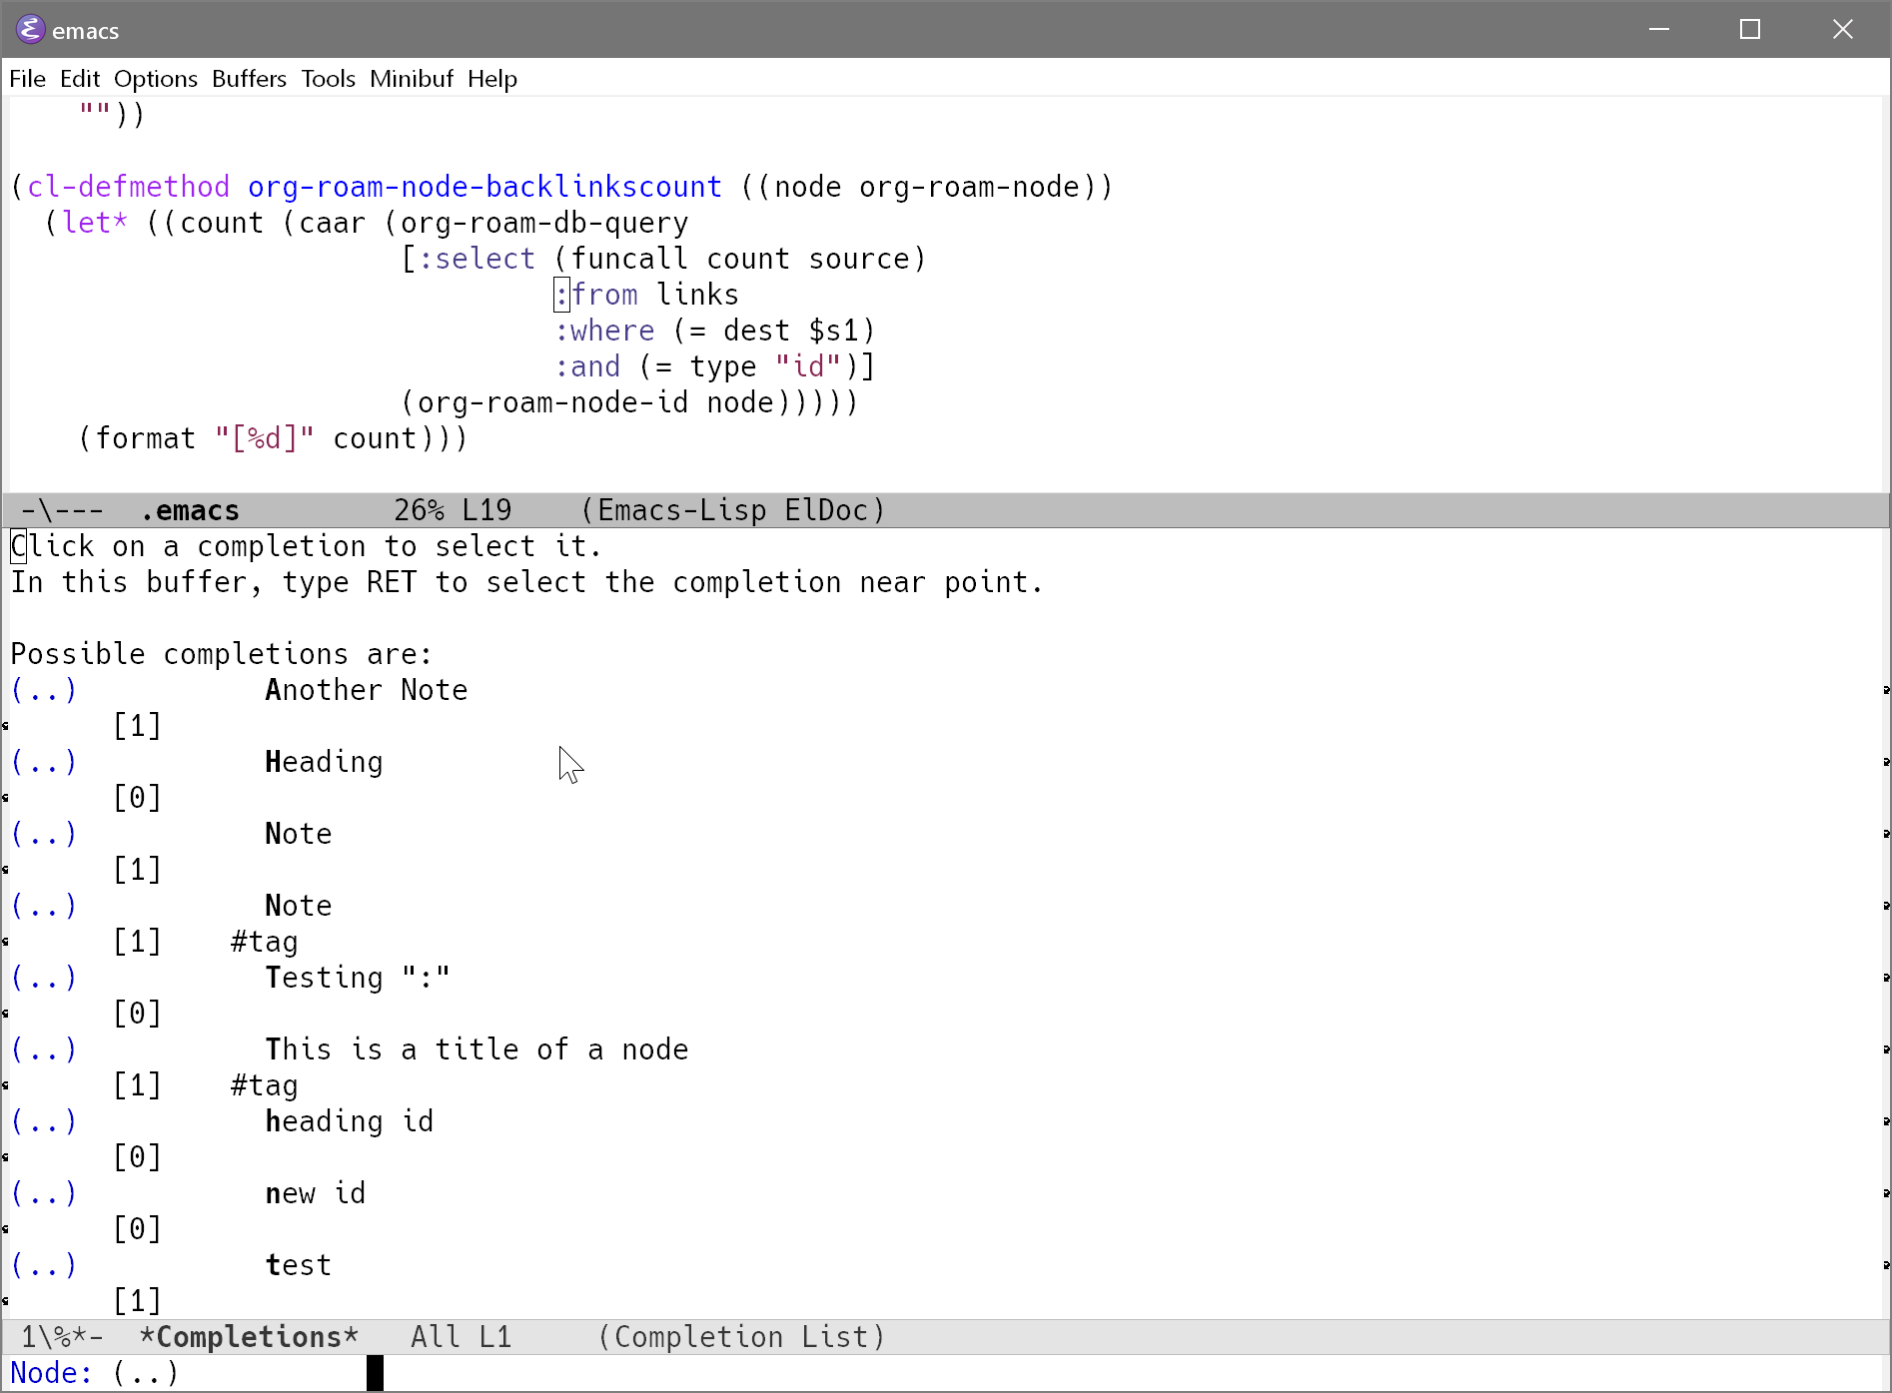
Task: Click the *Completions* mode line label
Action: point(248,1337)
